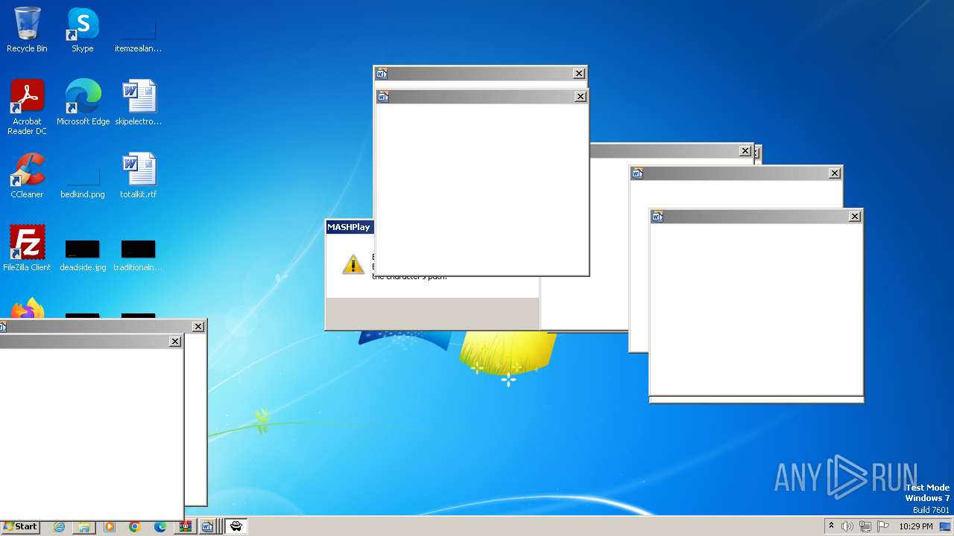
Task: Close the blank window behind MASHPlay's right side
Action: (745, 151)
